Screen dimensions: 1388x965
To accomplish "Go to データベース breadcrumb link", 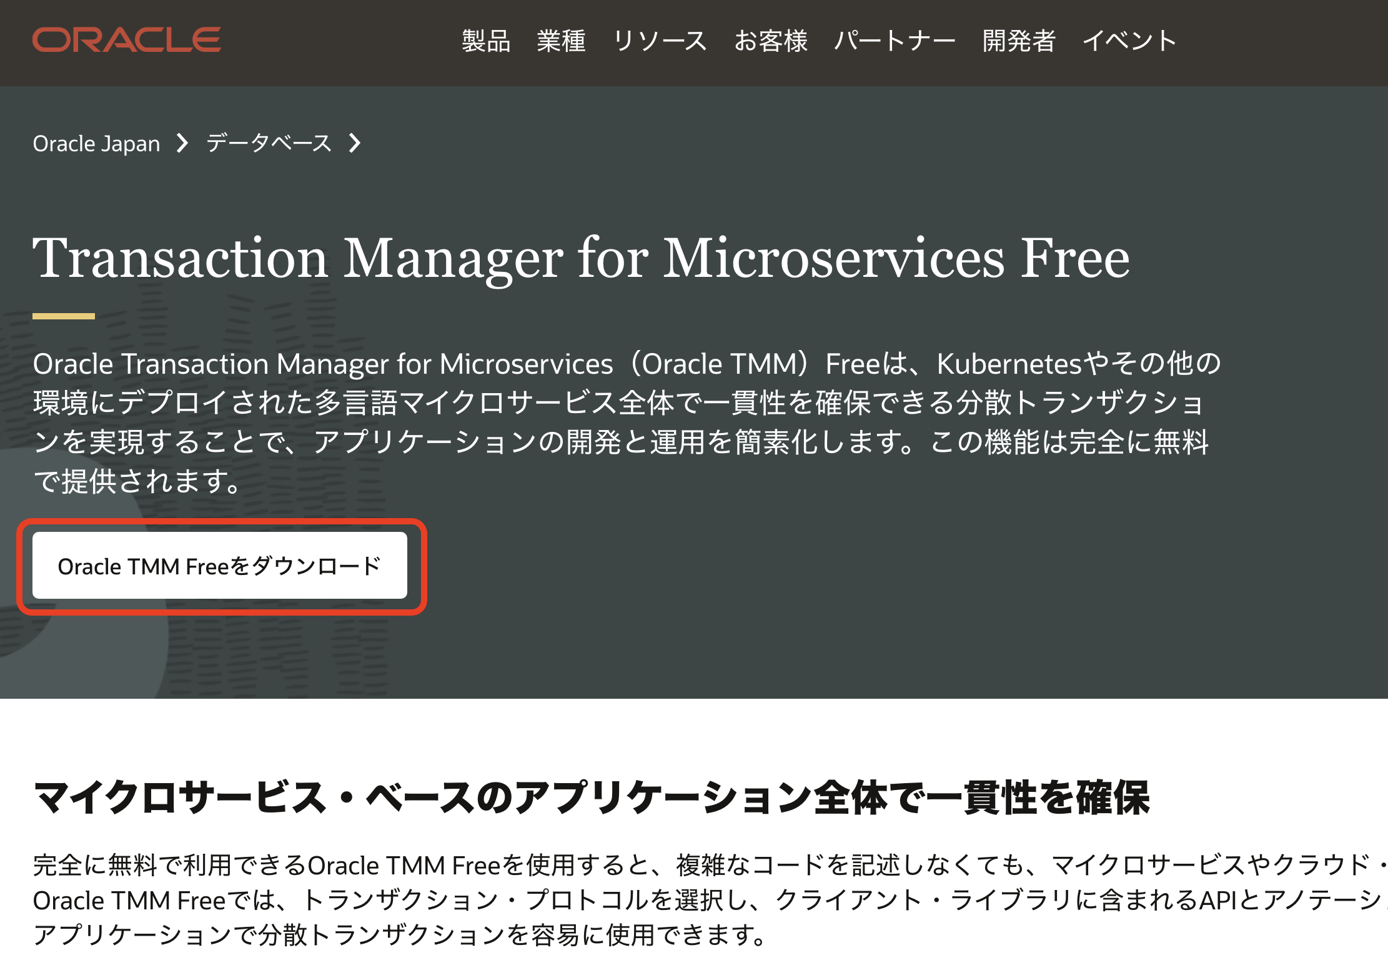I will pos(269,144).
